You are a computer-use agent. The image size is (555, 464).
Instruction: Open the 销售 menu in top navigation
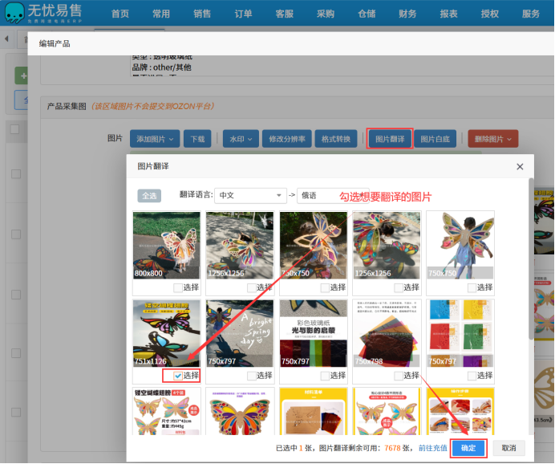(203, 14)
